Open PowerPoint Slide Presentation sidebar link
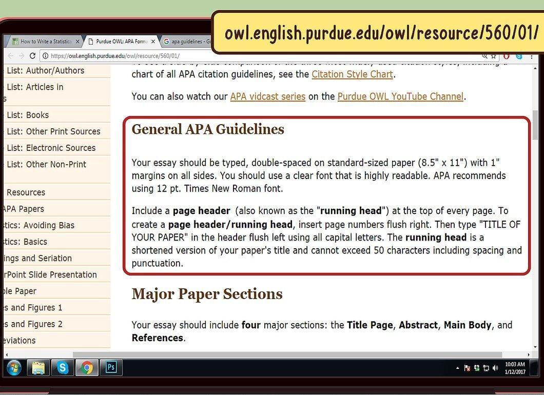 [50, 274]
